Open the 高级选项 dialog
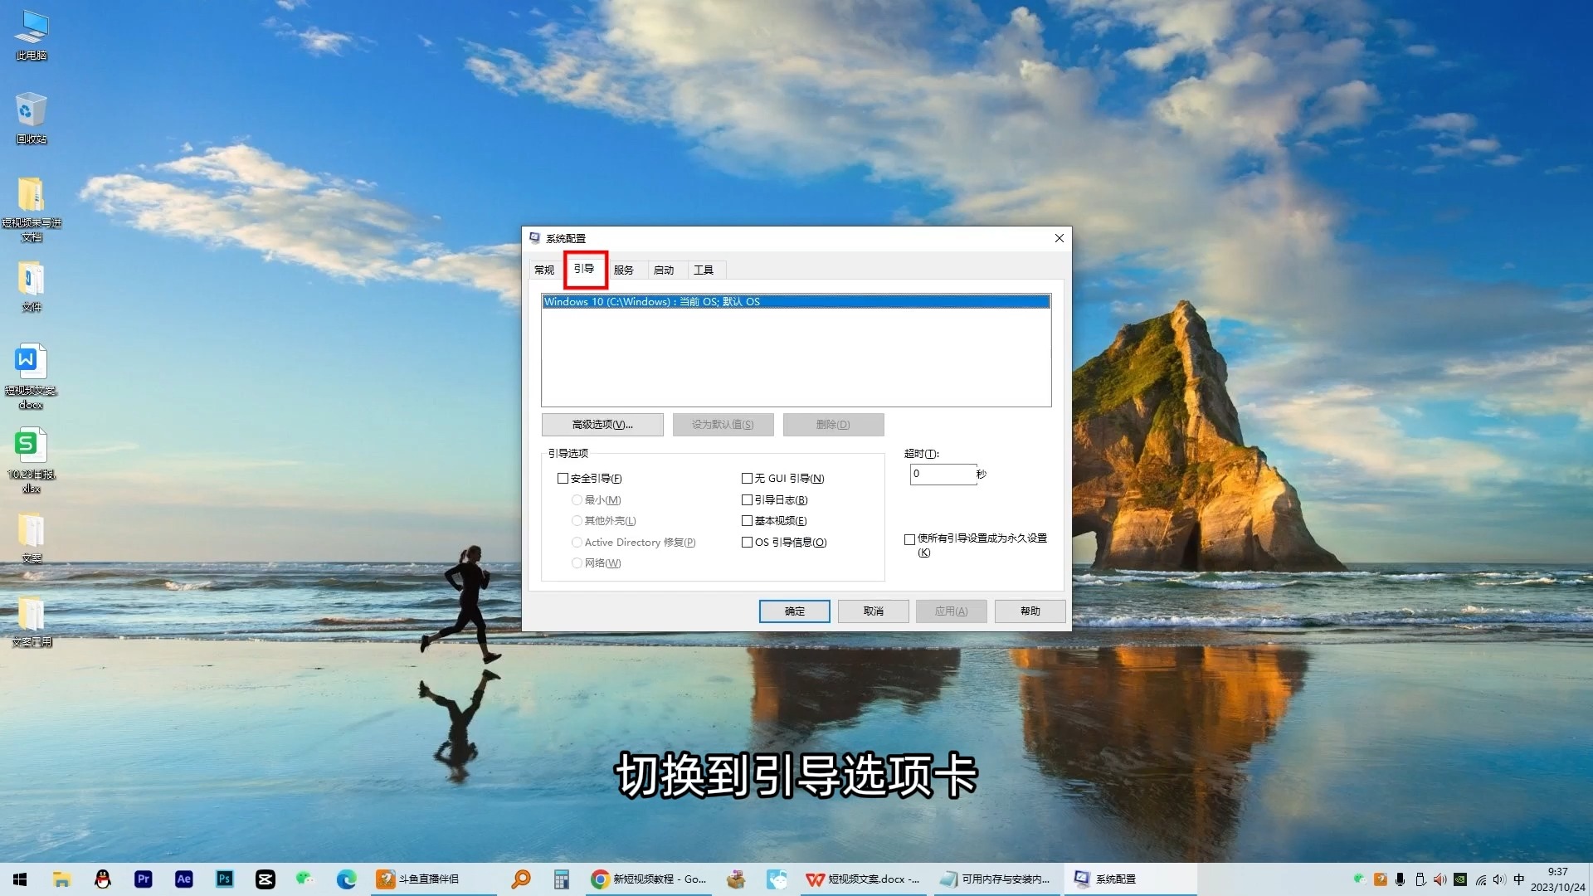 pos(602,424)
